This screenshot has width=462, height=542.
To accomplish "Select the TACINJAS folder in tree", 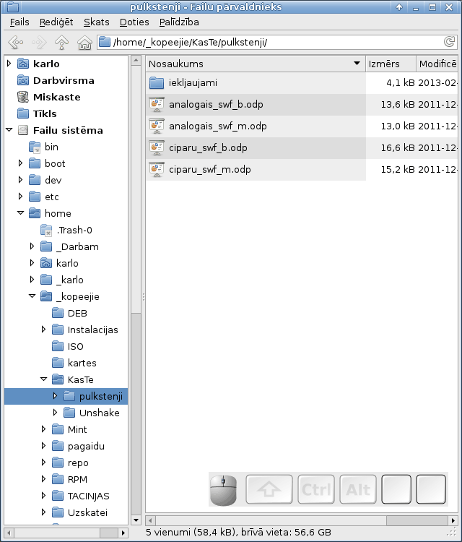I will pyautogui.click(x=88, y=496).
